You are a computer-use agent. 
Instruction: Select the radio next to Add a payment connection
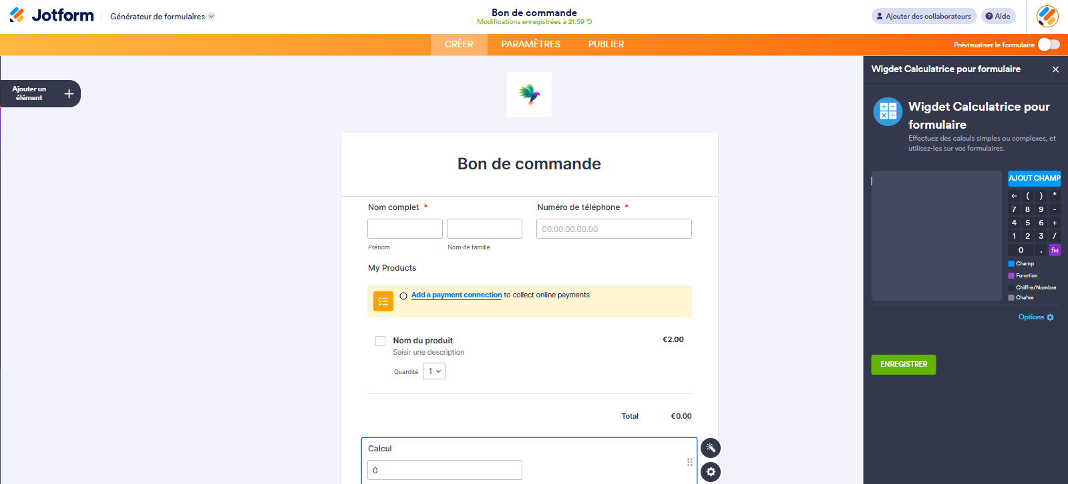click(402, 295)
